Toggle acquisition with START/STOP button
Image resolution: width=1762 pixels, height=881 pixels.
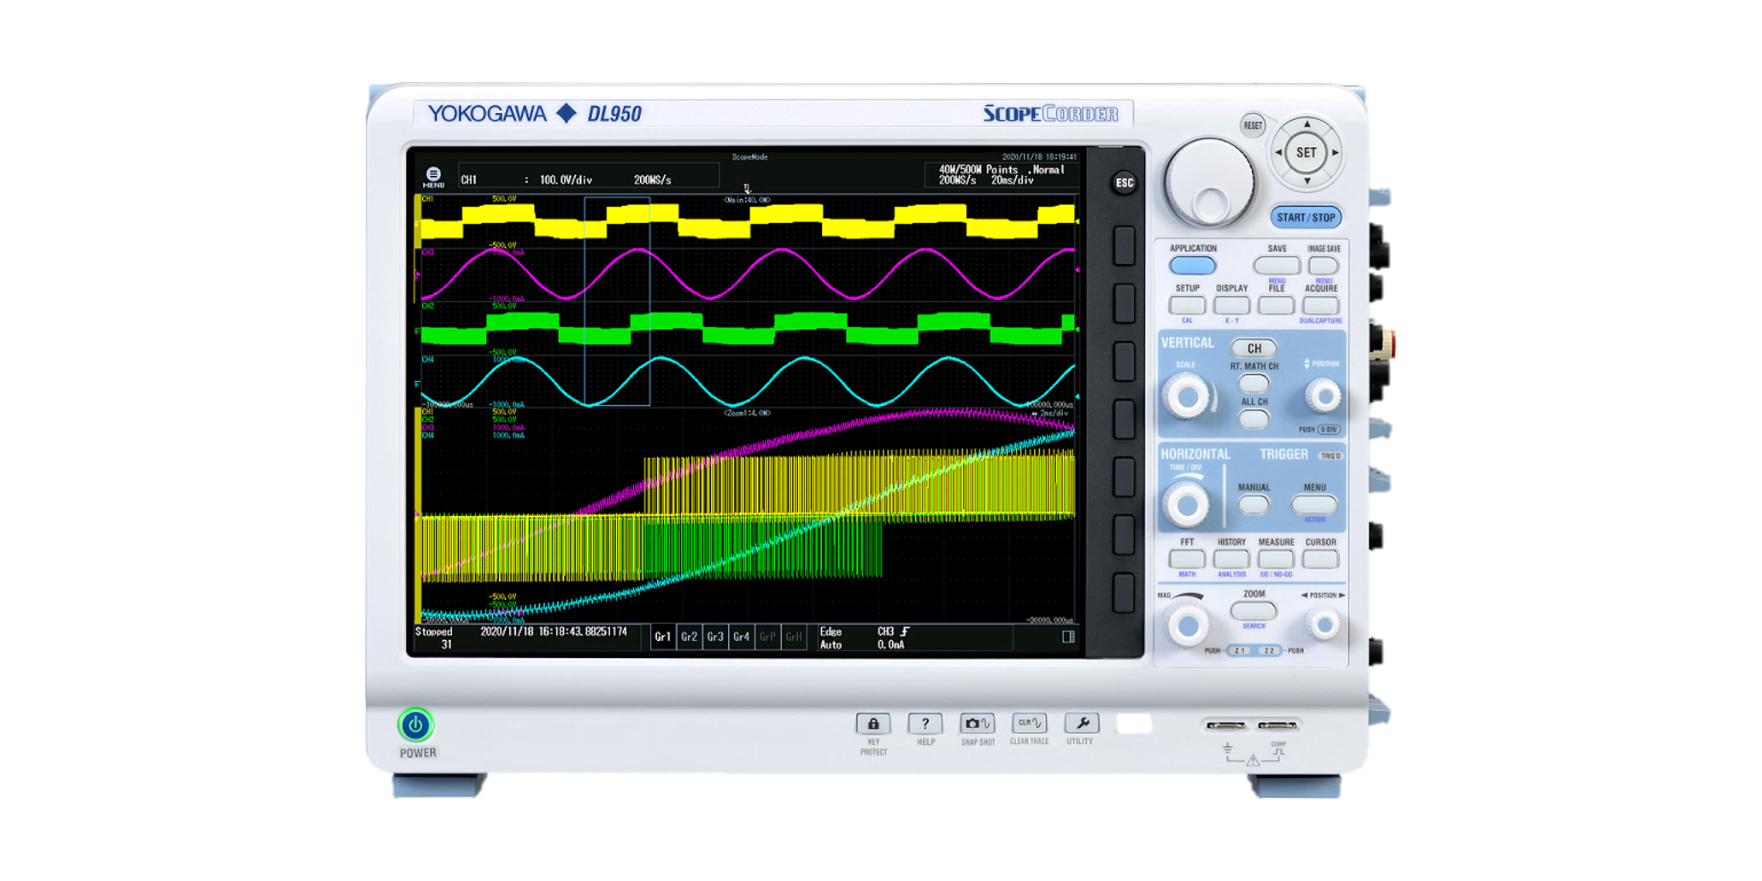(1305, 218)
